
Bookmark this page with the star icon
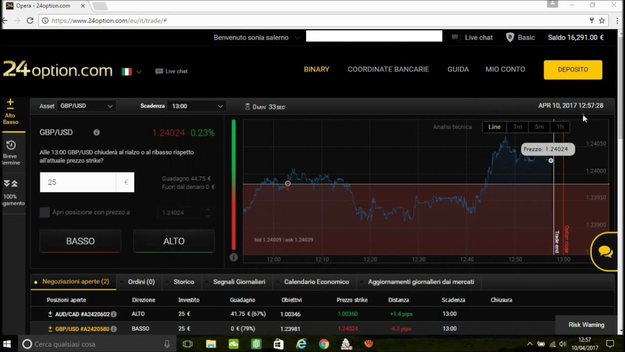[x=602, y=21]
